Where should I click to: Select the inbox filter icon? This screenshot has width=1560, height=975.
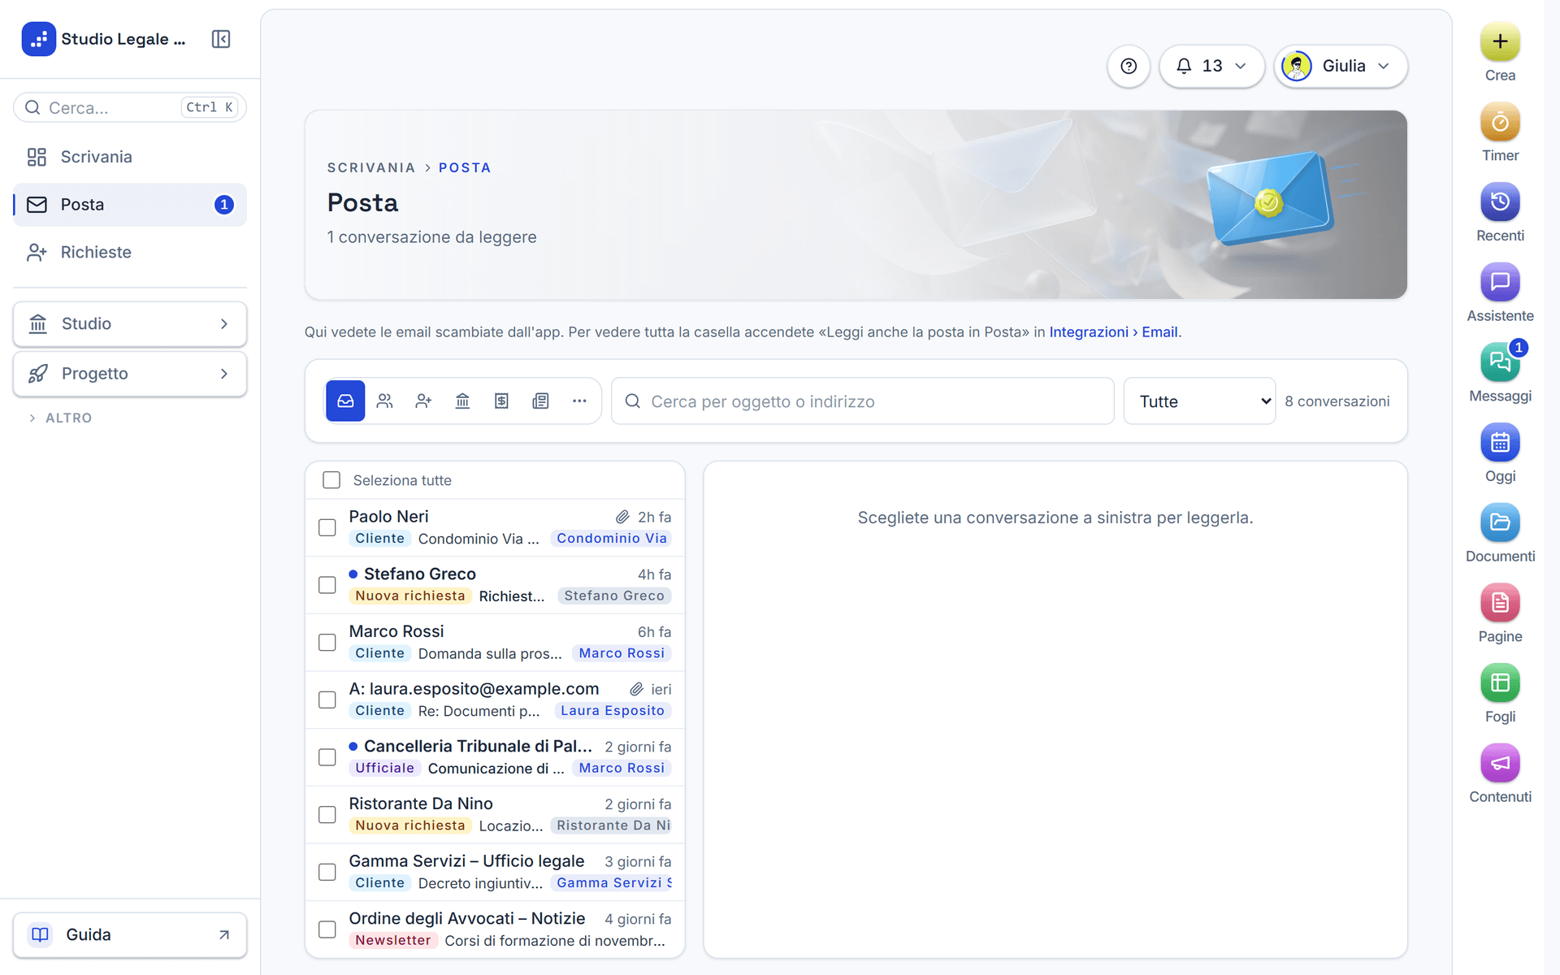pos(345,401)
